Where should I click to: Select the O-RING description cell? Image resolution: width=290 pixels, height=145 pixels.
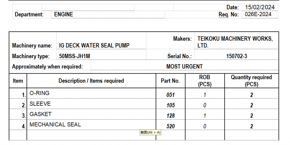(39, 93)
